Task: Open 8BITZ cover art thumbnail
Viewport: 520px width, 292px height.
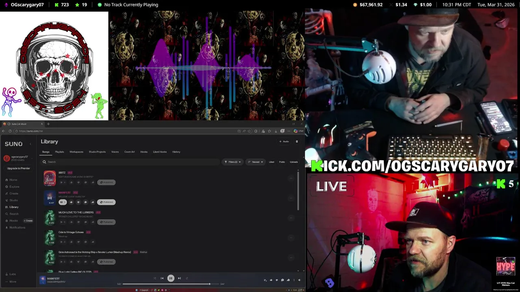Action: click(50, 178)
